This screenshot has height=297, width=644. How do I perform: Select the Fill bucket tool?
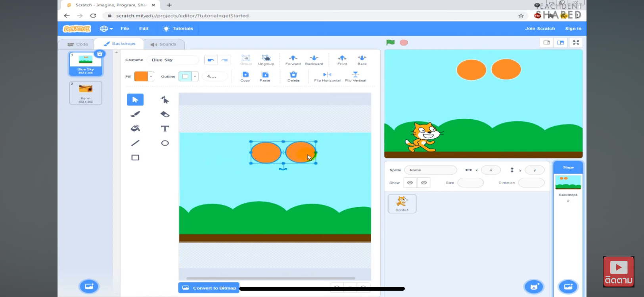point(135,129)
